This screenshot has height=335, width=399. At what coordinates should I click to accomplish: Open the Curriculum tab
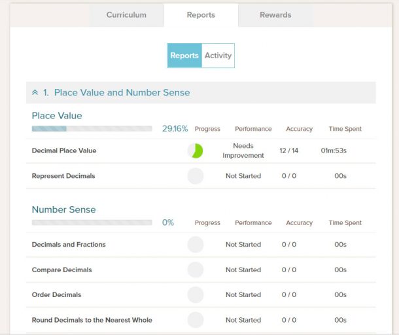point(126,15)
